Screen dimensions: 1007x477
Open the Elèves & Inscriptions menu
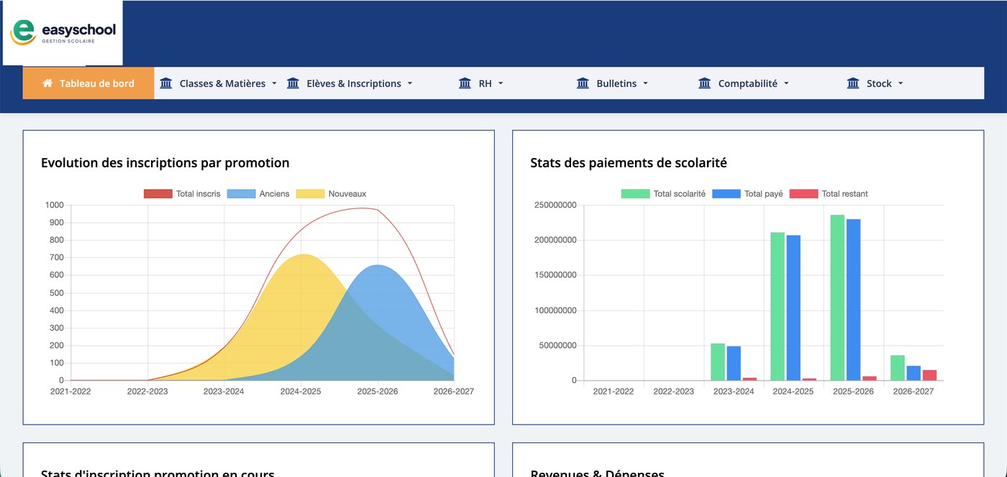pyautogui.click(x=350, y=83)
